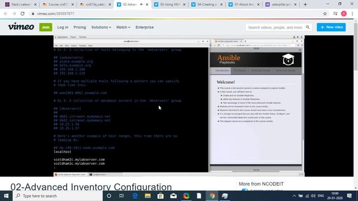
Task: Click the New video button
Action: pos(331,27)
